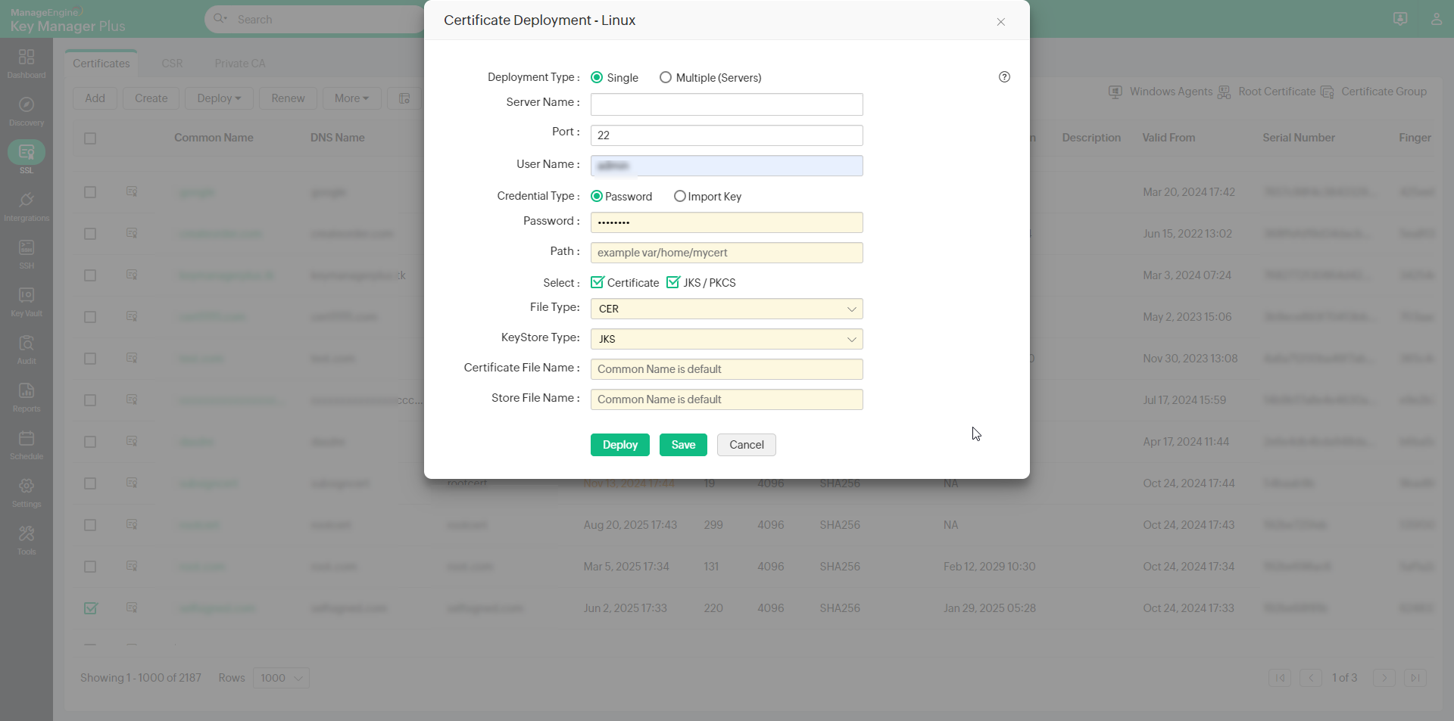Toggle the select-all checkbox in table header
Image resolution: width=1454 pixels, height=721 pixels.
(x=90, y=138)
